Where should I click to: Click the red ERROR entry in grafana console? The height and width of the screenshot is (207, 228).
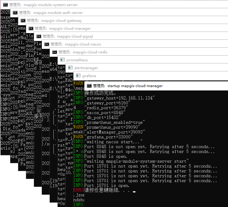coord(79,190)
